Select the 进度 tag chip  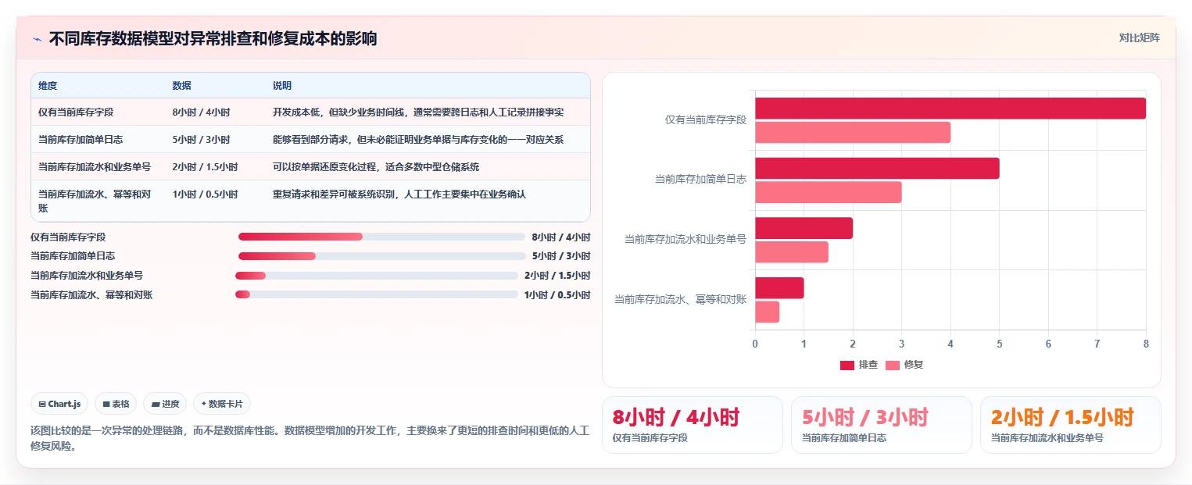165,404
